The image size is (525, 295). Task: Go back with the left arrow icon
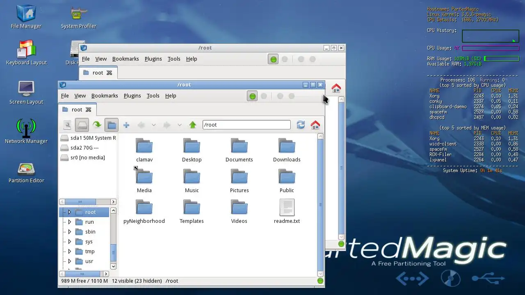141,125
